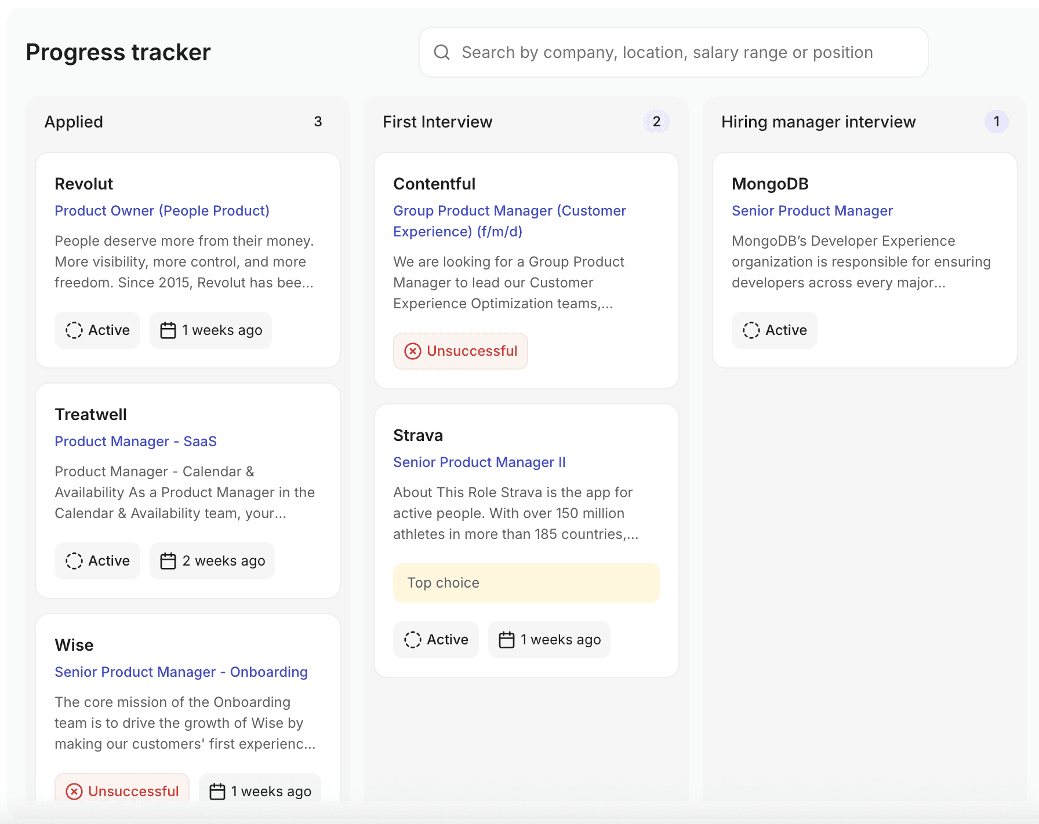
Task: Click the Top choice note on Strava
Action: (526, 583)
